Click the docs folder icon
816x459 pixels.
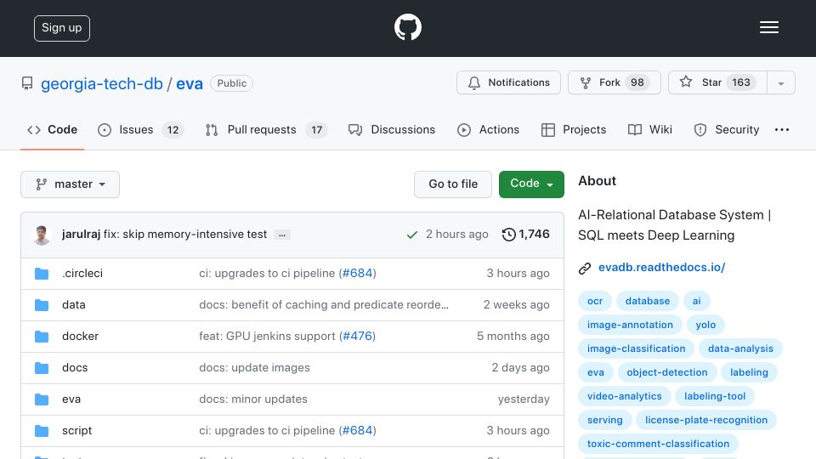pos(42,368)
